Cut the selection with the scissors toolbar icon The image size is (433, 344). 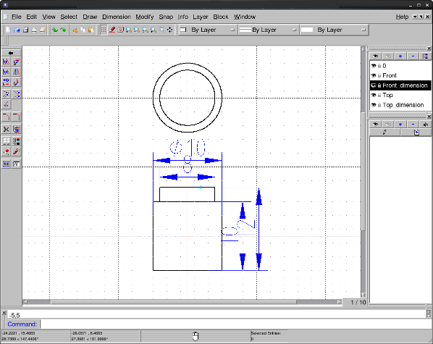pyautogui.click(x=75, y=30)
